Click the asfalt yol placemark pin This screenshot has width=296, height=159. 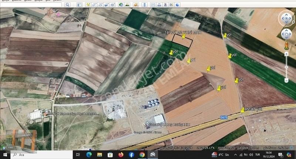coord(243,110)
